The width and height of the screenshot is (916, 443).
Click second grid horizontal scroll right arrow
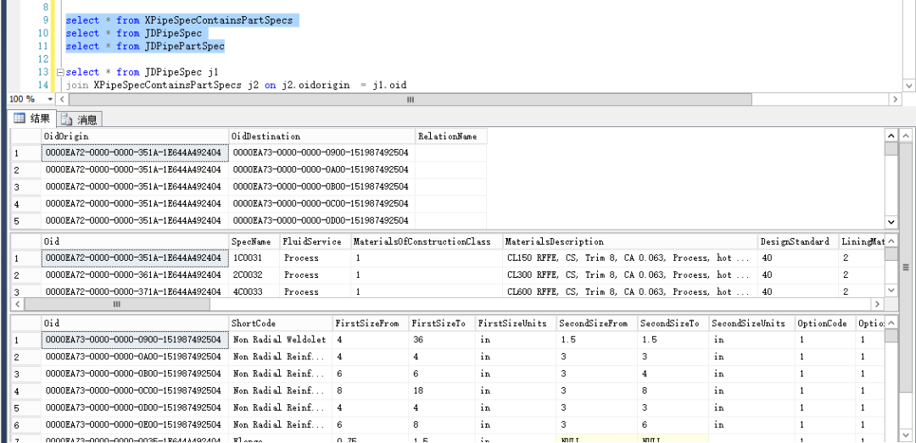[x=876, y=304]
